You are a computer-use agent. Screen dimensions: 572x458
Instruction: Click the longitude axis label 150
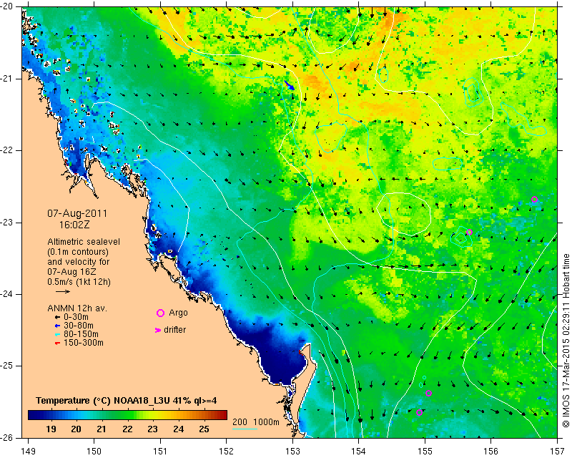(x=94, y=452)
